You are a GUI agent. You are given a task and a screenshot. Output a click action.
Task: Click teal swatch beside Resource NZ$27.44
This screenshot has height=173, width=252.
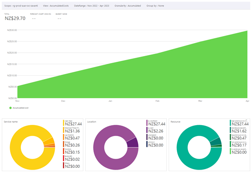(x=230, y=123)
